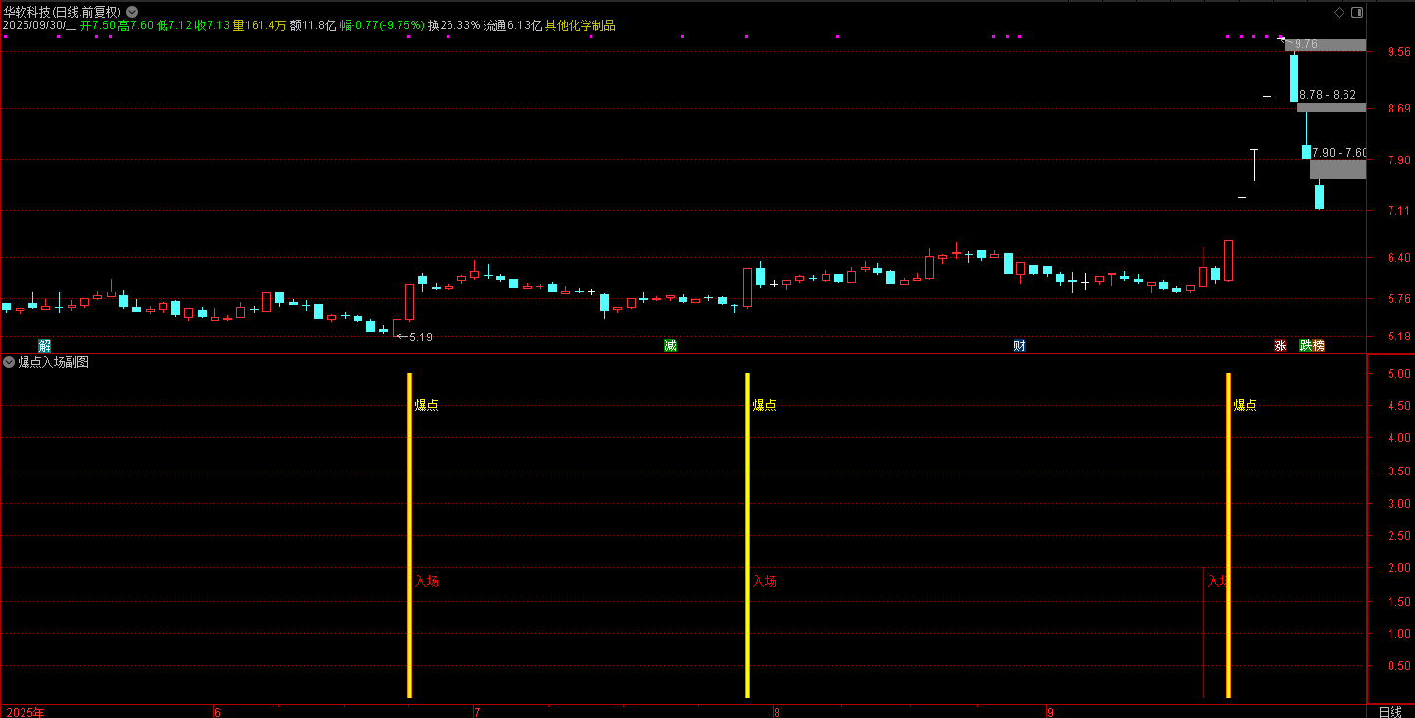Click the 爆点 signal label in September
The width and height of the screenshot is (1415, 718).
(x=1245, y=405)
